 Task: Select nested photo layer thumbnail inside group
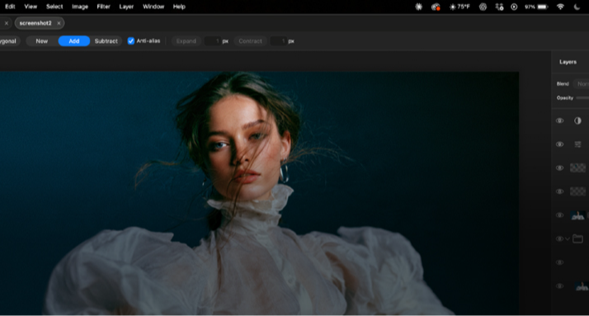[582, 286]
